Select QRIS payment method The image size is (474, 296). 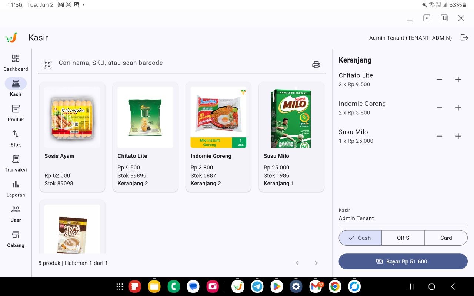coord(403,238)
